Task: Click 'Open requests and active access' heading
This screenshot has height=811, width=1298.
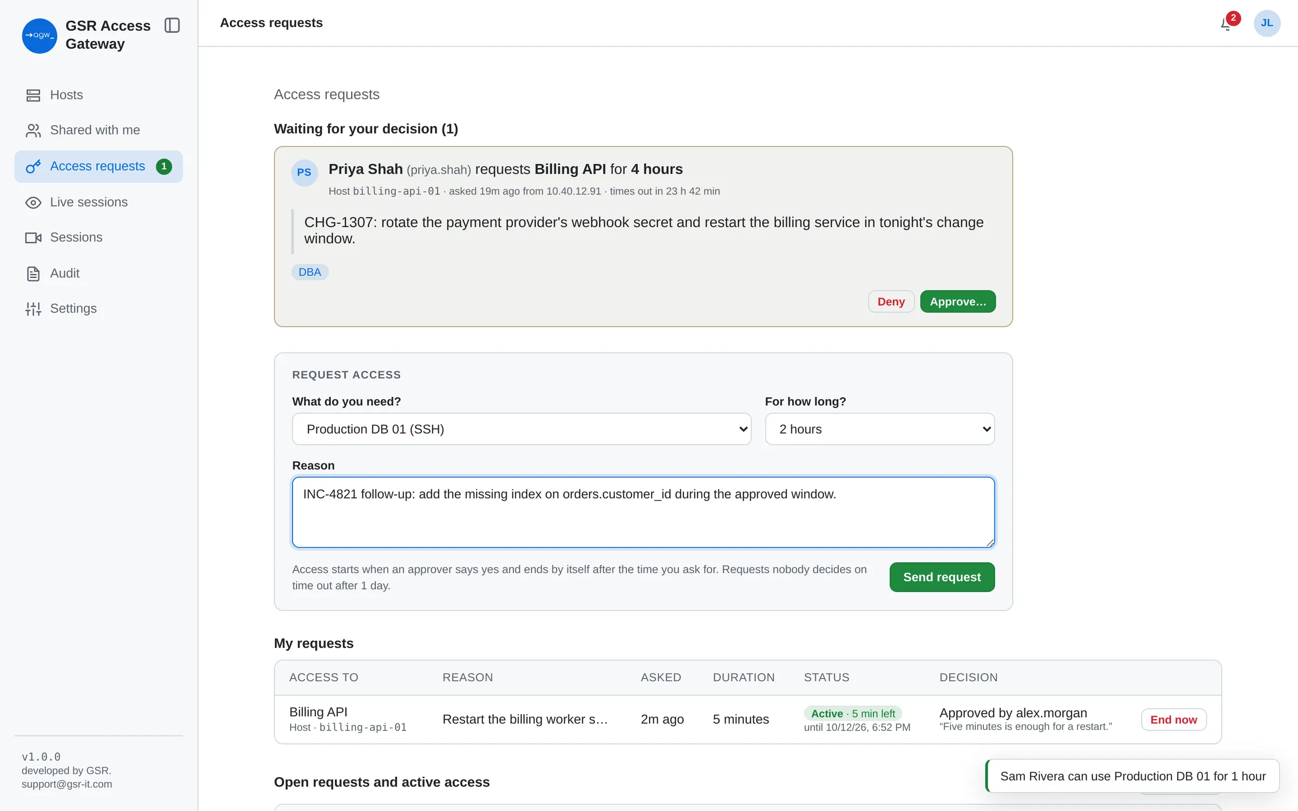Action: 382,782
